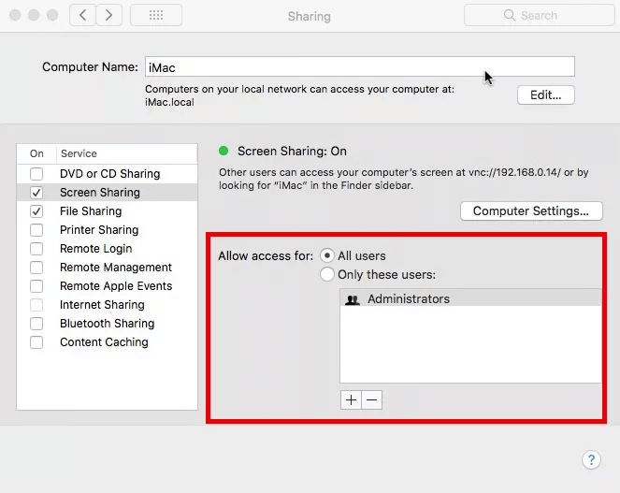Disable the Screen Sharing checkbox
Screen dimensions: 620x493
[36, 193]
